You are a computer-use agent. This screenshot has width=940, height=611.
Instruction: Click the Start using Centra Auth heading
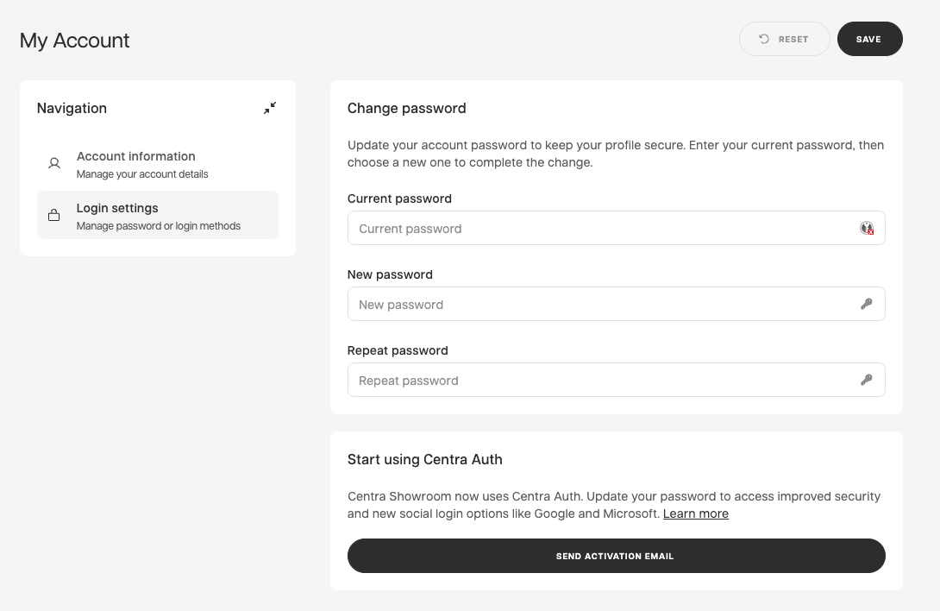click(424, 459)
